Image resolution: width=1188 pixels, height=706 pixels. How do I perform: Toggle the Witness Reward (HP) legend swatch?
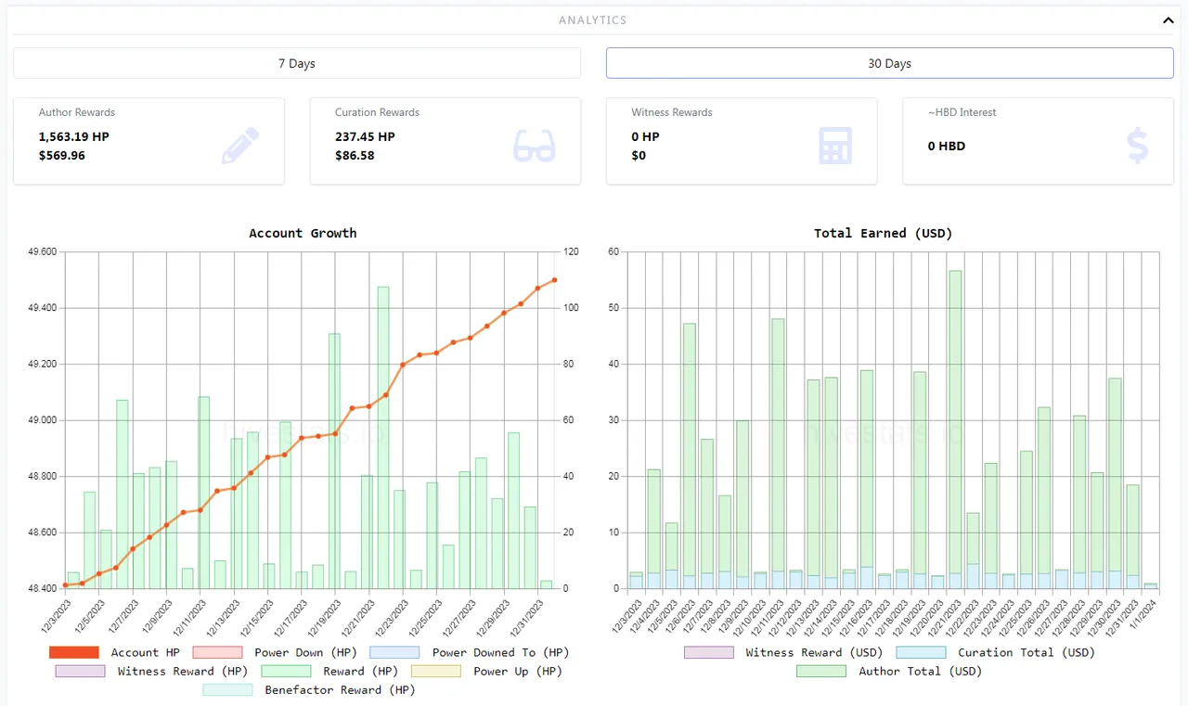click(80, 671)
